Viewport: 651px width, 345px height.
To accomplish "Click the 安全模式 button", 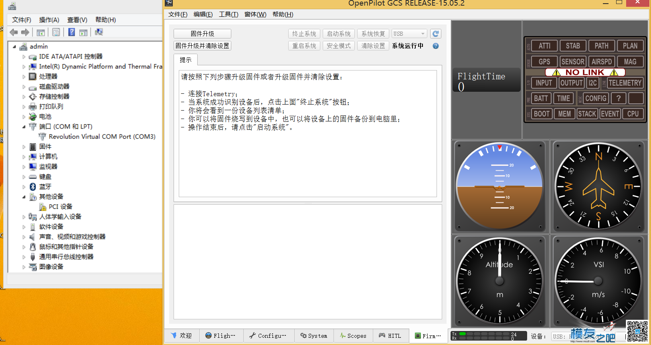I will pos(339,46).
